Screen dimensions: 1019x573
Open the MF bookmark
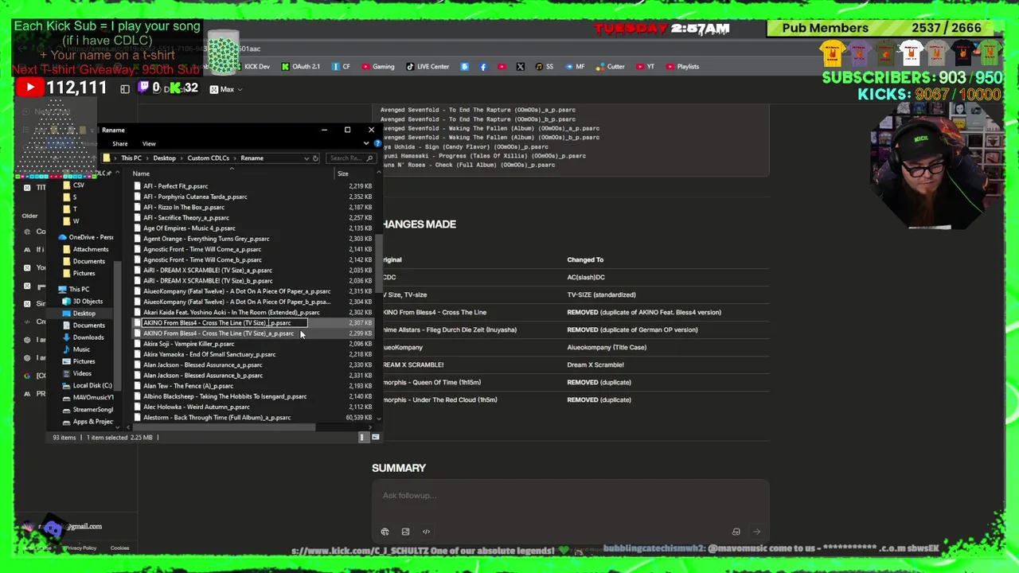[x=575, y=67]
